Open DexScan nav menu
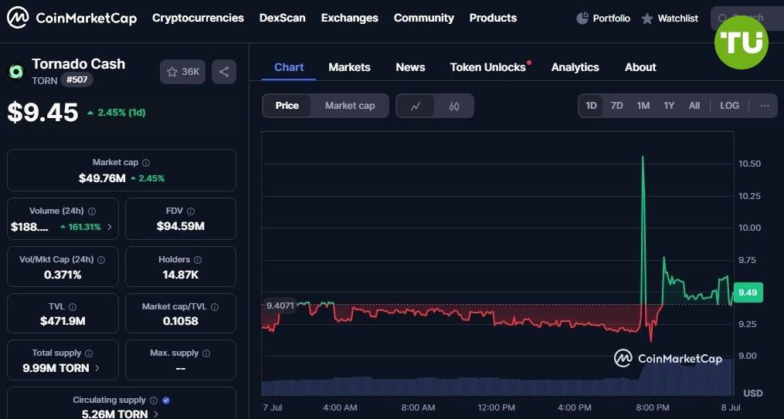 pos(283,18)
